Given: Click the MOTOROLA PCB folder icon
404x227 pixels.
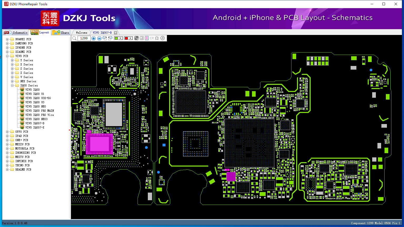Looking at the screenshot, I should [12, 148].
